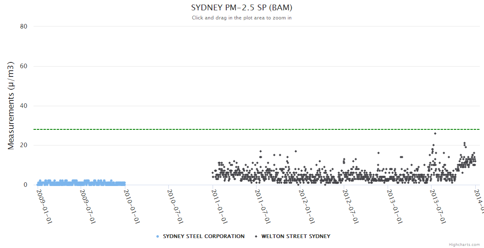Viewport: 484px width, 248px height.
Task: Click the blue circle legend marker
Action: tap(158, 236)
